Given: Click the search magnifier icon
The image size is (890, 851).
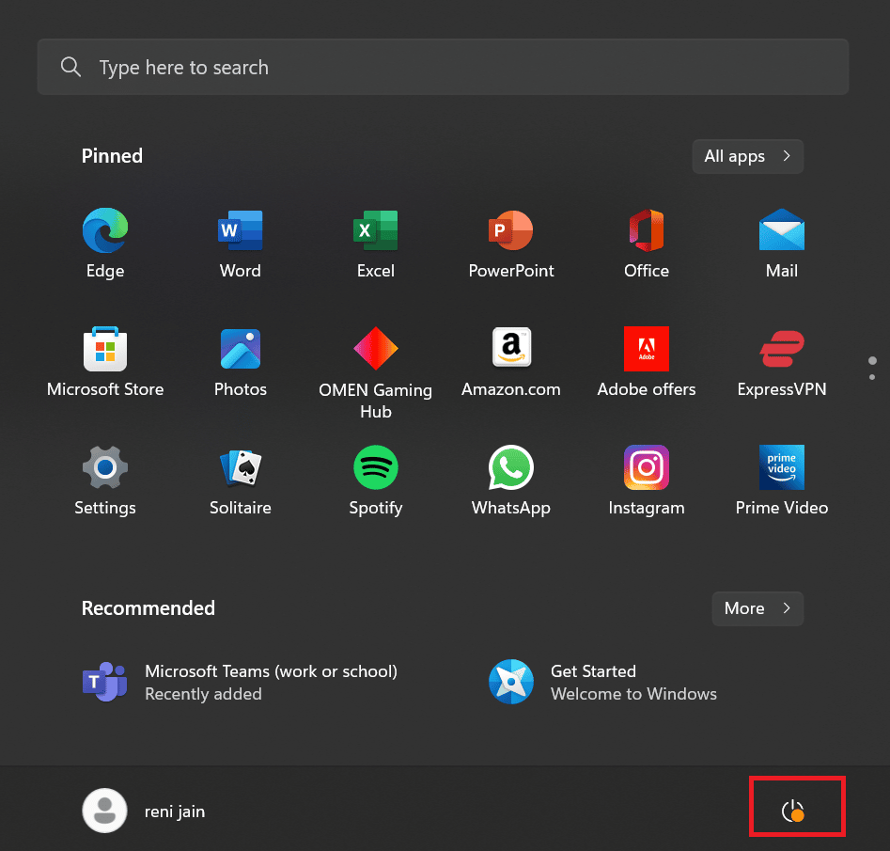Looking at the screenshot, I should (70, 67).
